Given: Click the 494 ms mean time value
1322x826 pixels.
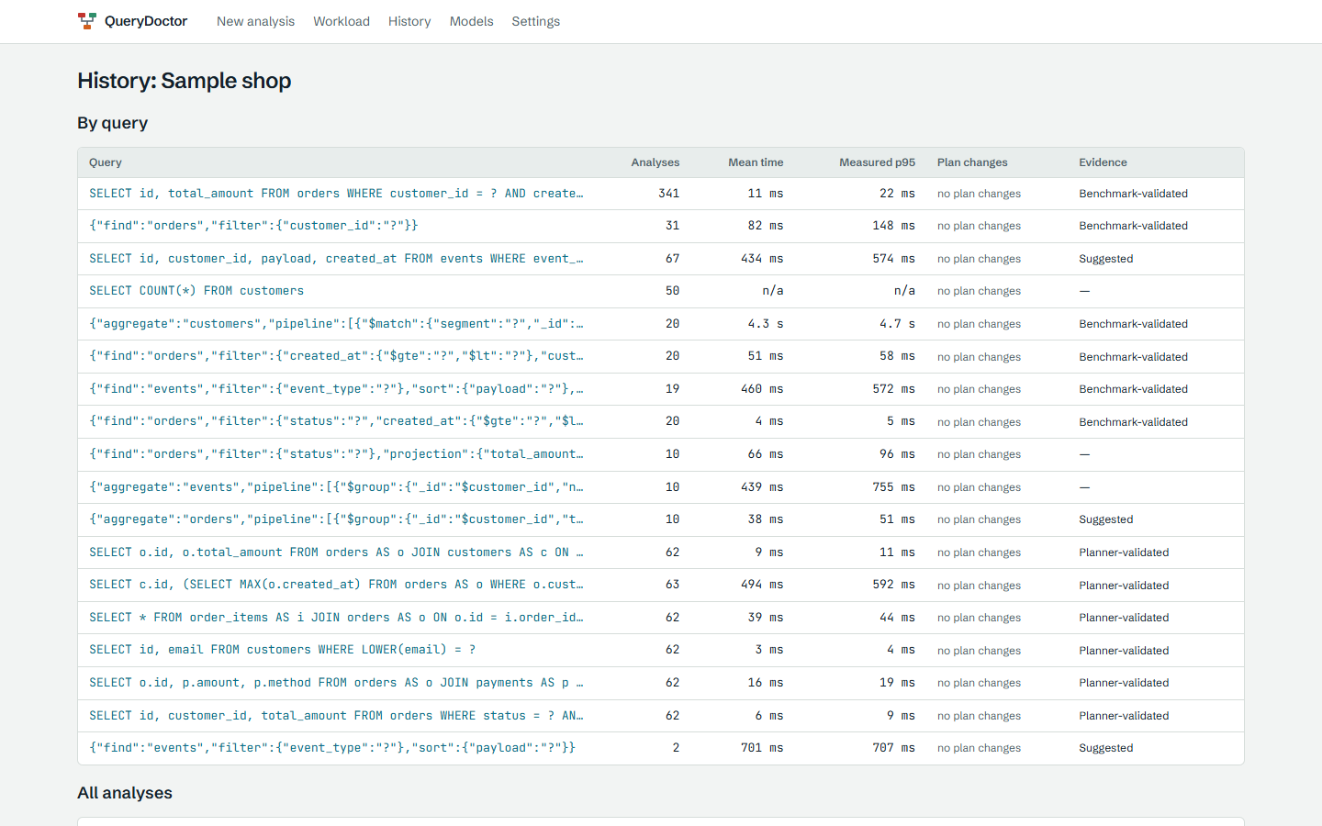Looking at the screenshot, I should pyautogui.click(x=762, y=585).
